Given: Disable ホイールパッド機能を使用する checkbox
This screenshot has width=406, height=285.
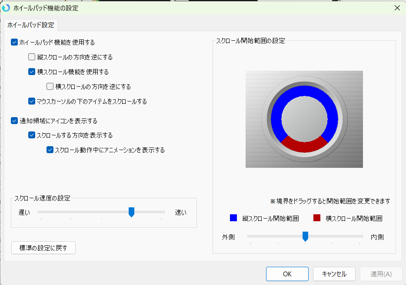Looking at the screenshot, I should click(14, 42).
